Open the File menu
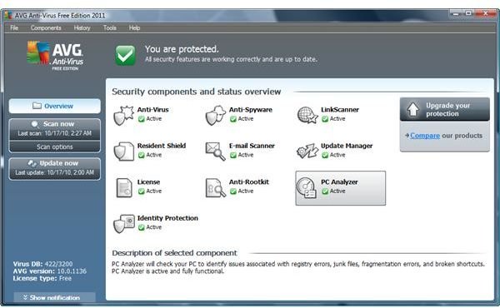The height and width of the screenshot is (308, 500). click(x=14, y=28)
